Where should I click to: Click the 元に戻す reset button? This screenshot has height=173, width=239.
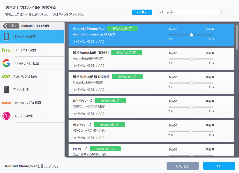(142, 12)
